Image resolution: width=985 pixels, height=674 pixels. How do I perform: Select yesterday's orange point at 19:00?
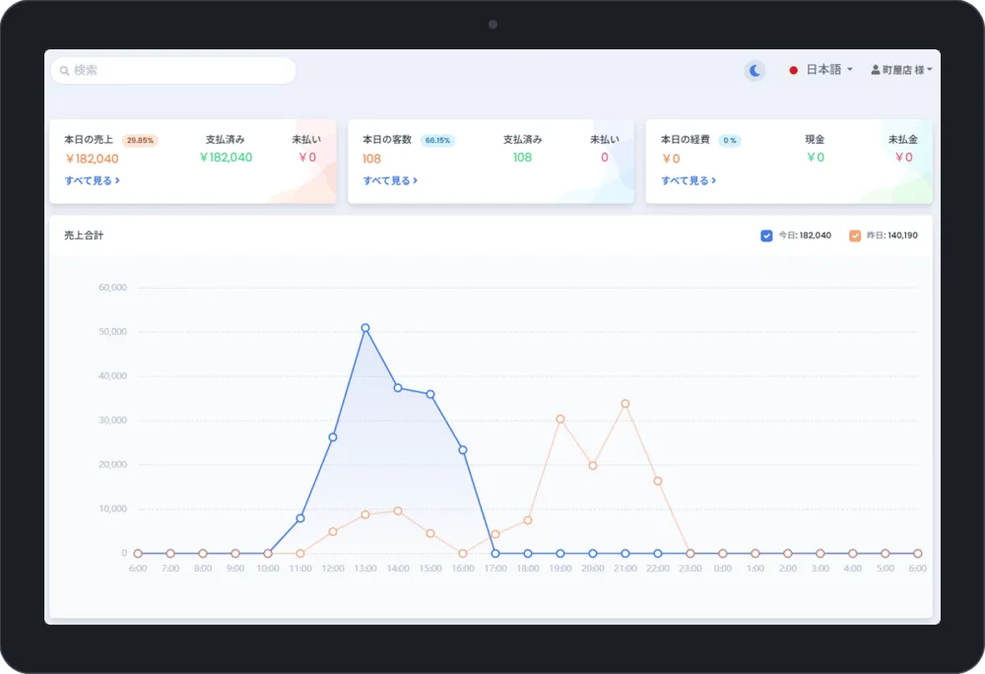coord(560,419)
